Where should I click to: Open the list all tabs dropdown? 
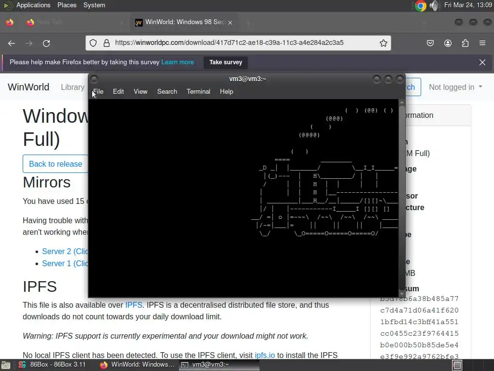[424, 22]
